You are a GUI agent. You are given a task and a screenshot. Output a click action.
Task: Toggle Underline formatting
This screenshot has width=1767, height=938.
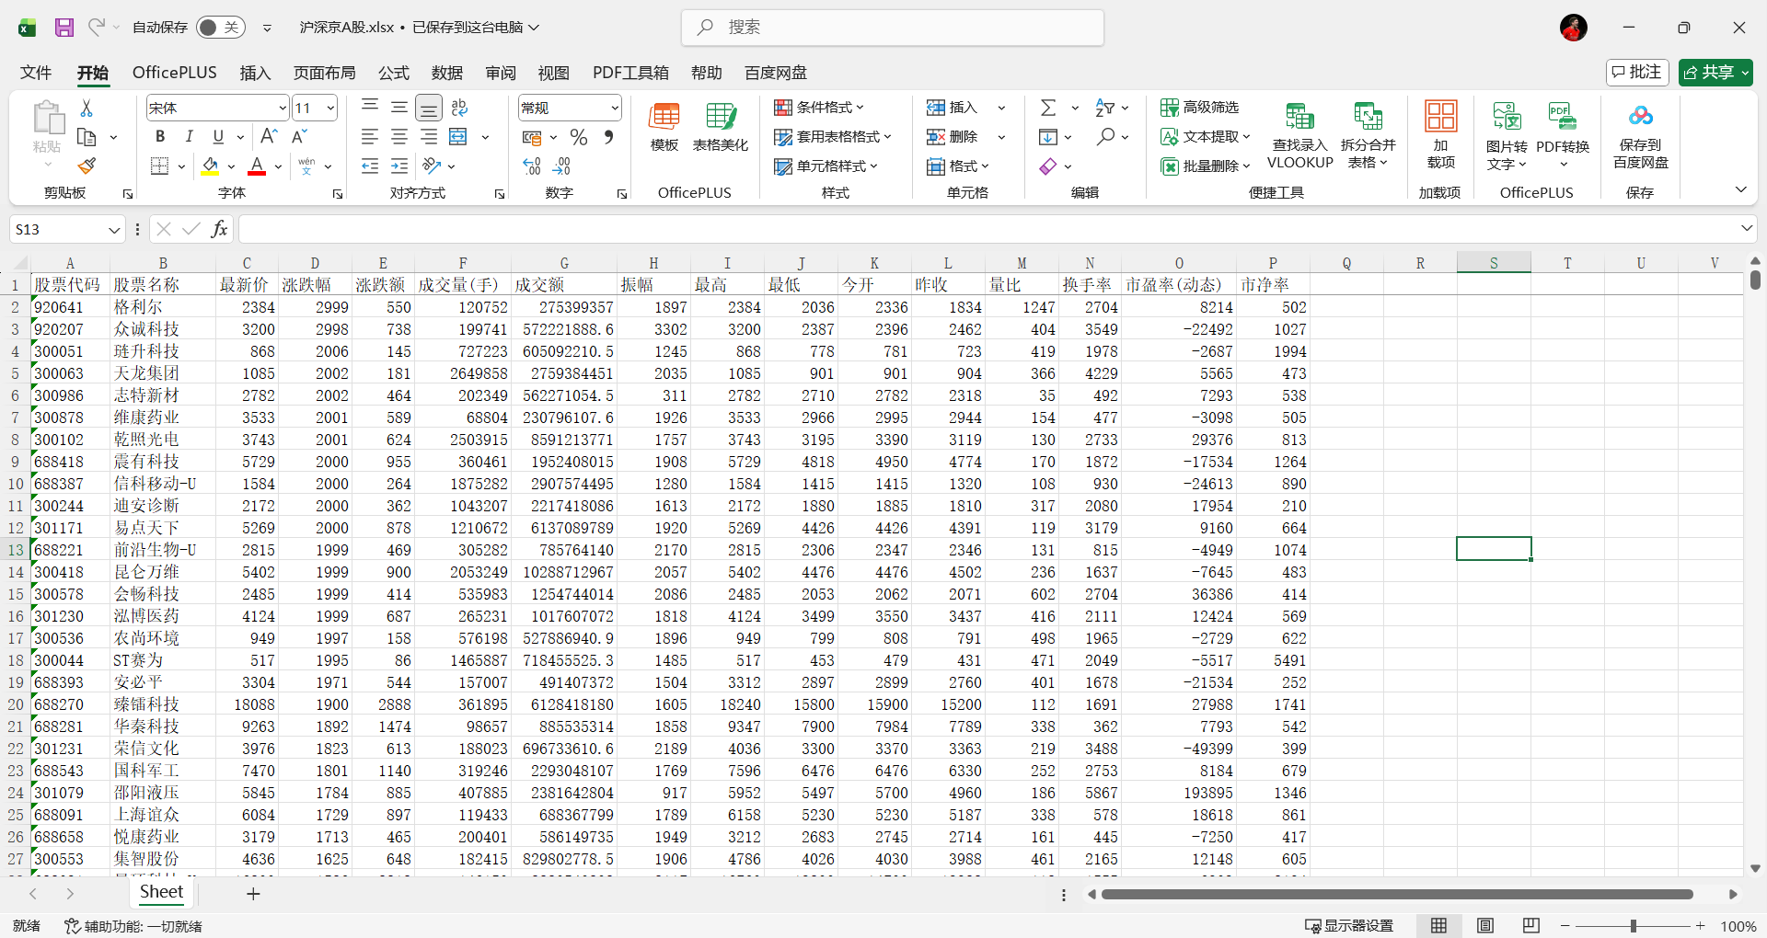218,137
